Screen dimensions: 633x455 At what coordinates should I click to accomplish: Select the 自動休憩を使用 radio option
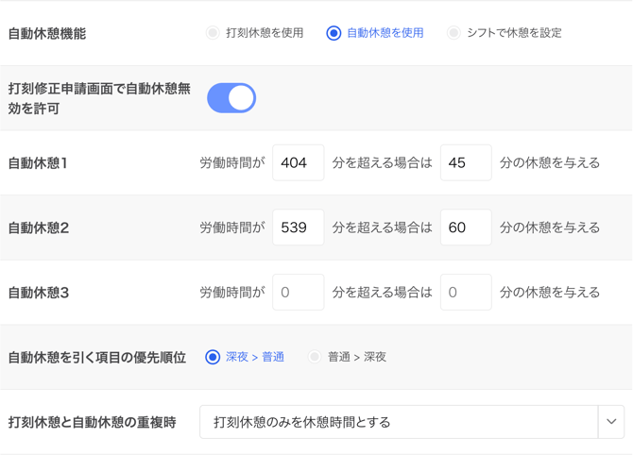(334, 33)
